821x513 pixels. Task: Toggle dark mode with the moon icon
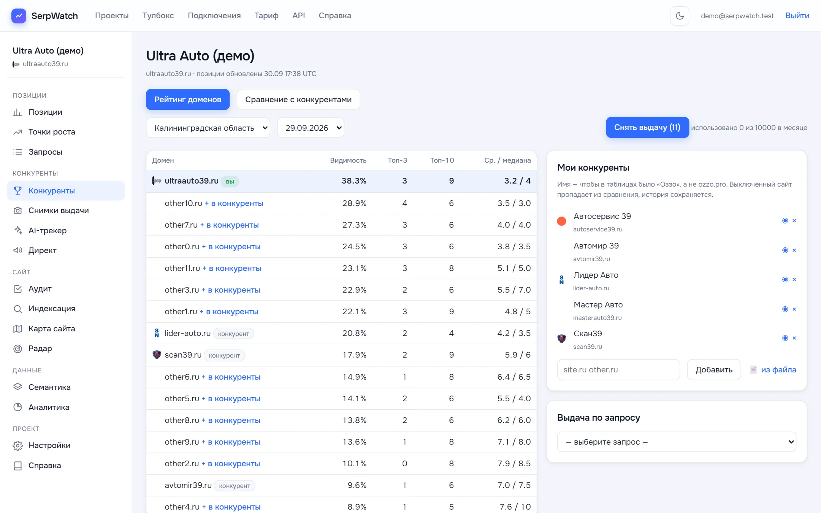(679, 16)
